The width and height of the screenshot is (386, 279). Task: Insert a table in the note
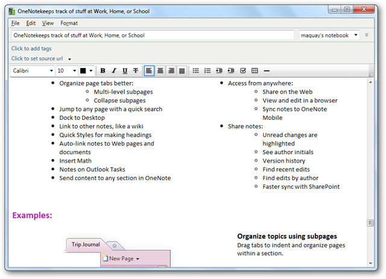[x=255, y=71]
